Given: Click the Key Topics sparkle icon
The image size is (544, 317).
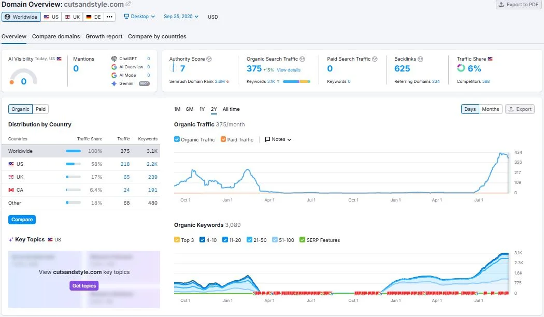Looking at the screenshot, I should pos(11,240).
